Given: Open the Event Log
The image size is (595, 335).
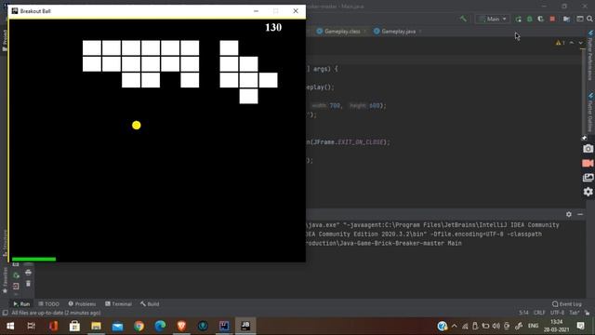Looking at the screenshot, I should click(x=567, y=304).
